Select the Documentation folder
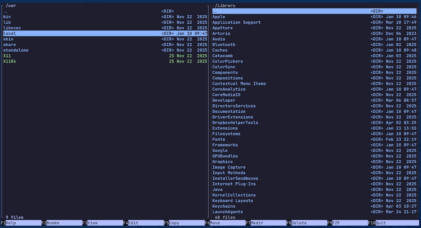 [314, 112]
